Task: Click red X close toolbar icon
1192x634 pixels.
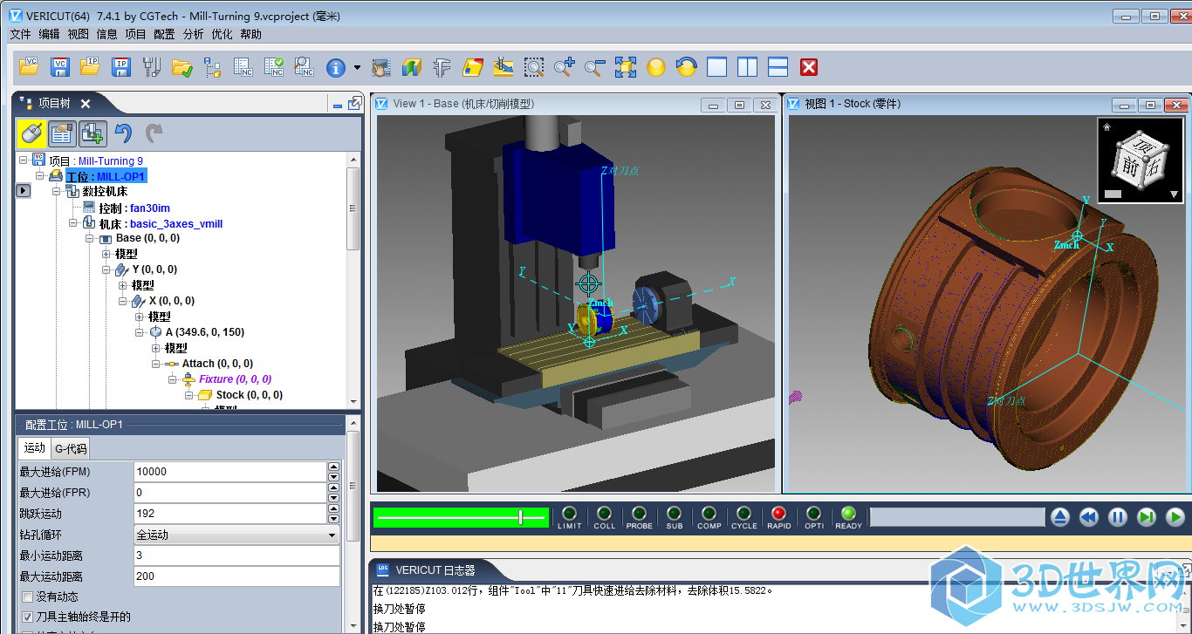Action: point(809,66)
